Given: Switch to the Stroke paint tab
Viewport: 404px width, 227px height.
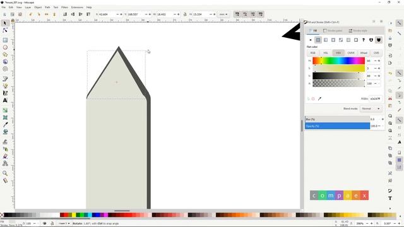Looking at the screenshot, I should (333, 31).
